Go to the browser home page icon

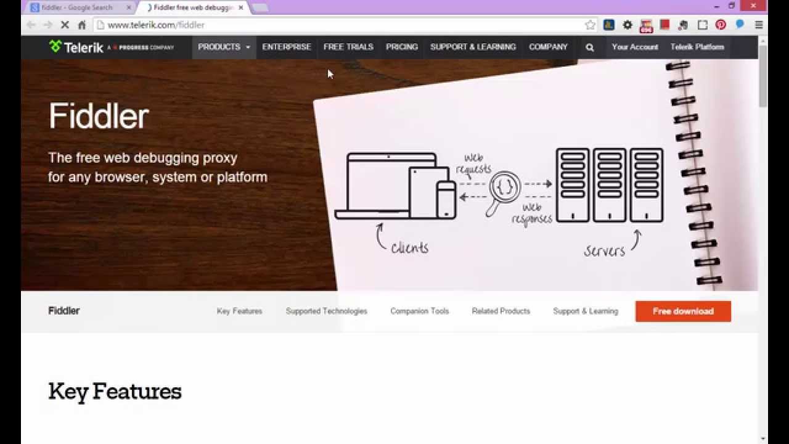(81, 25)
